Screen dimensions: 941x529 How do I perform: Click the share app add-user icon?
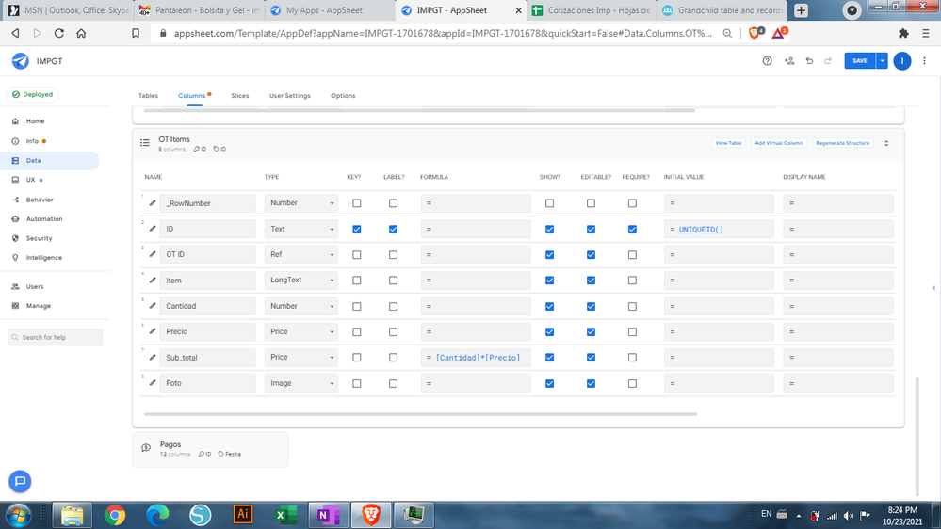[x=789, y=60]
